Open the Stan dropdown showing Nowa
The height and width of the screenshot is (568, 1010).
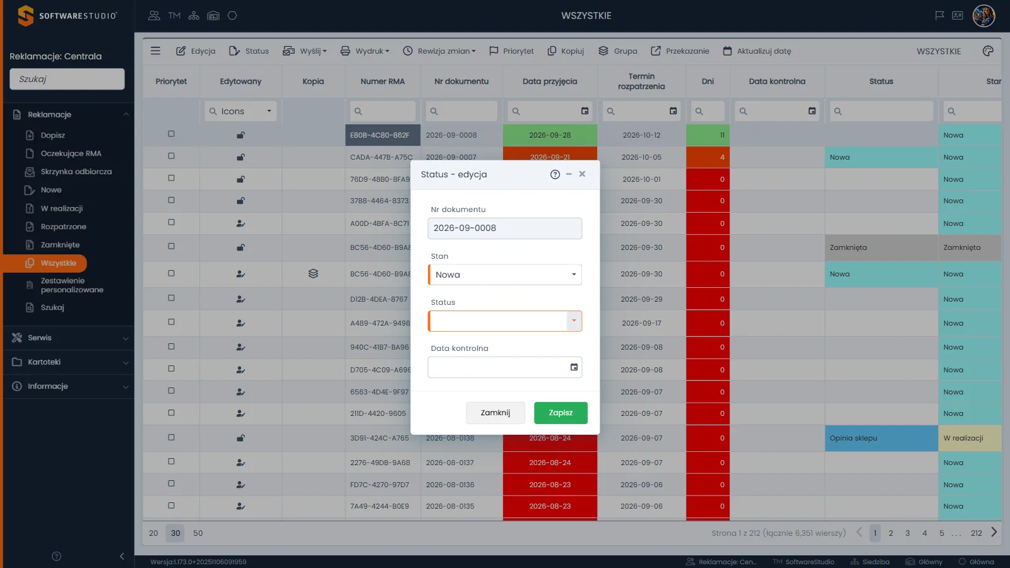505,275
